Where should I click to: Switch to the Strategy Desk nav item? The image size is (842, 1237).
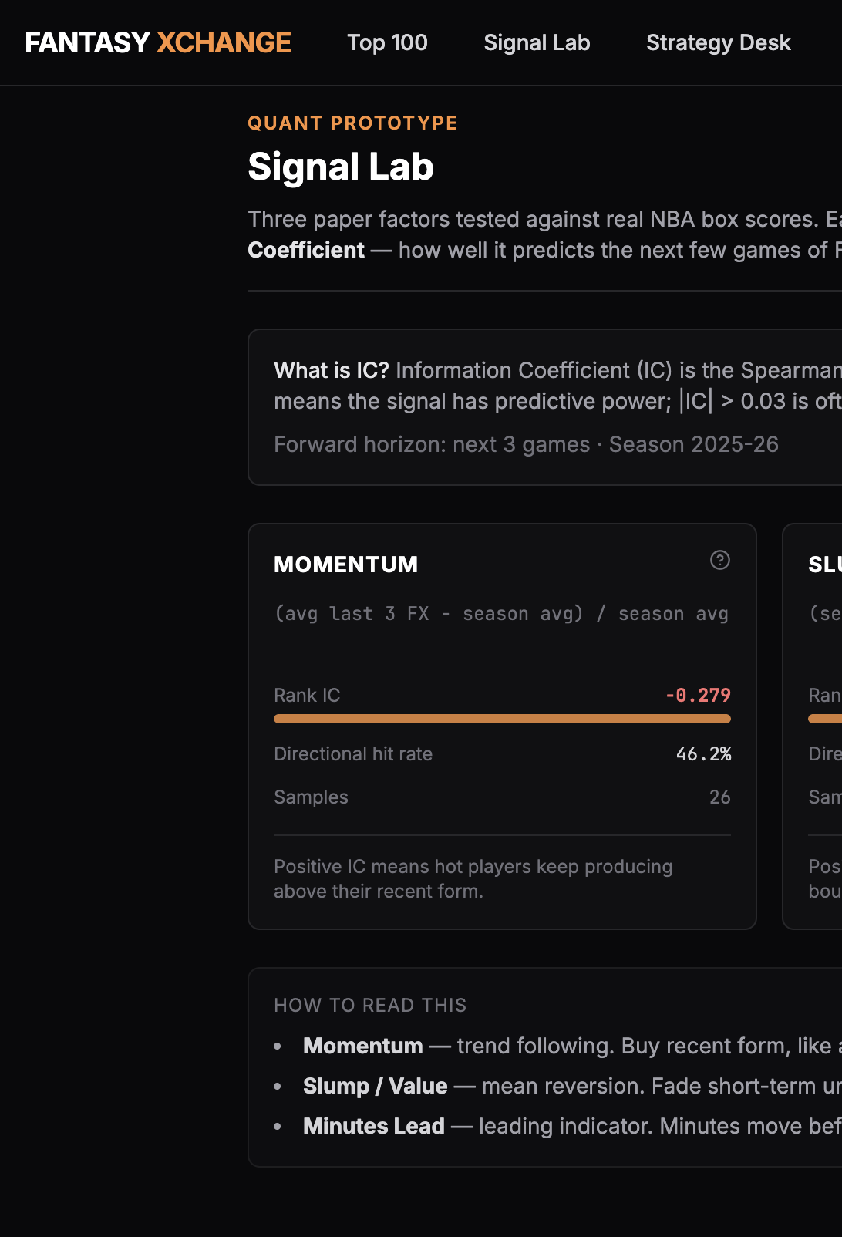tap(718, 42)
